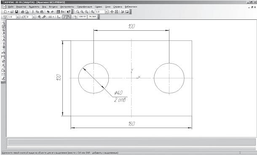Open snap settings with the magnet icon
Screen dimensions: 257x155
tap(39, 17)
